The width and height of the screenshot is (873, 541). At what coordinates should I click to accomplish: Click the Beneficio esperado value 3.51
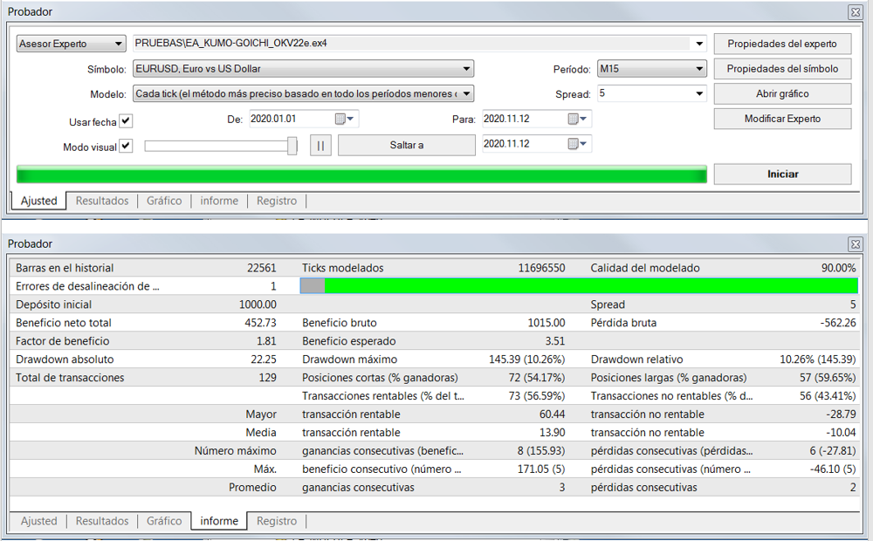click(x=555, y=341)
